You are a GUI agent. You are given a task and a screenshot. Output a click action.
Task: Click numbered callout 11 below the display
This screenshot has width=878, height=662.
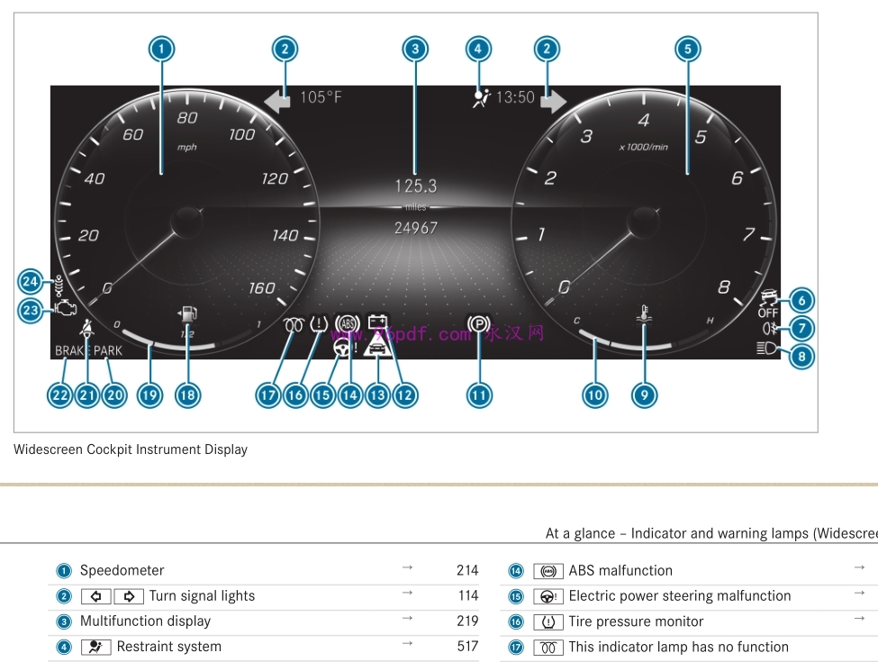click(x=479, y=394)
